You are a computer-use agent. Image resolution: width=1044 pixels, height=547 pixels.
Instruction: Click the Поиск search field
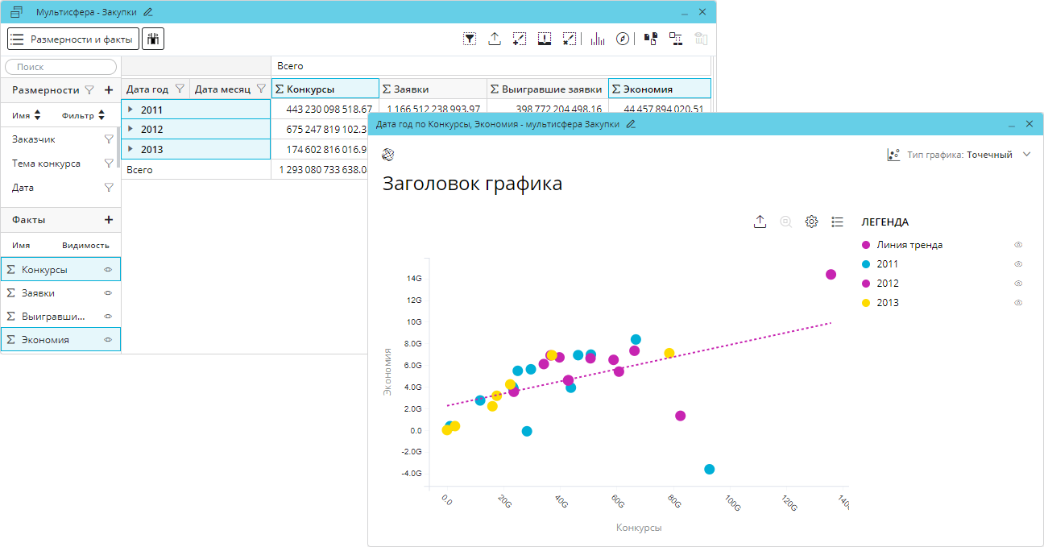tap(61, 67)
